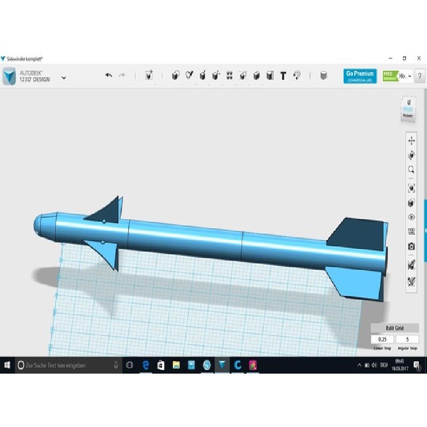Open the Primitives tool menu
The image size is (427, 427).
pos(176,75)
